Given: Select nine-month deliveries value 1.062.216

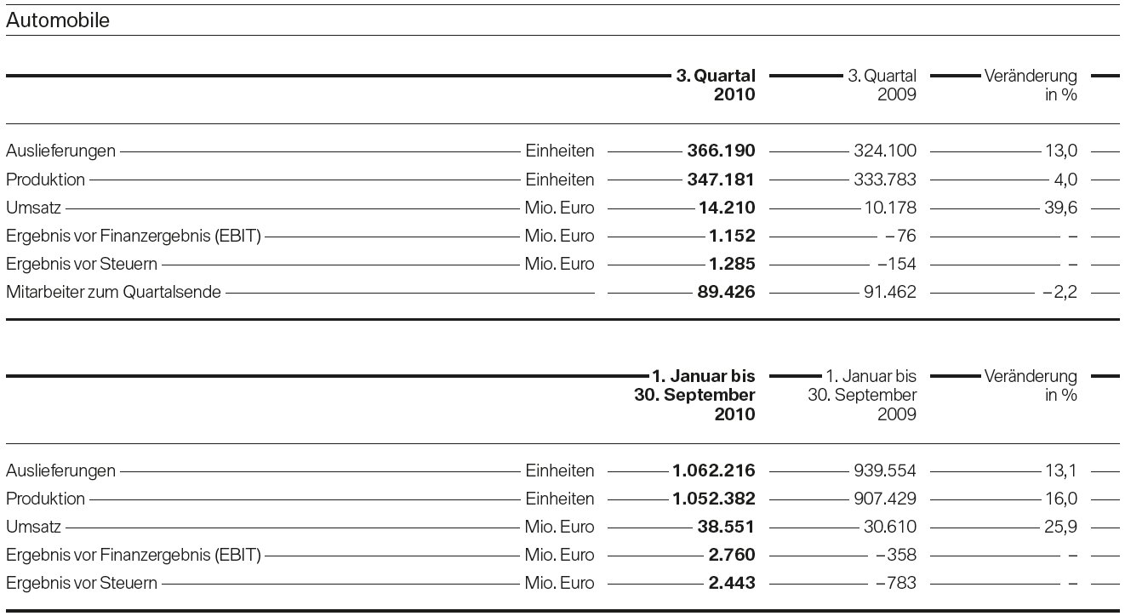Looking at the screenshot, I should [x=713, y=471].
